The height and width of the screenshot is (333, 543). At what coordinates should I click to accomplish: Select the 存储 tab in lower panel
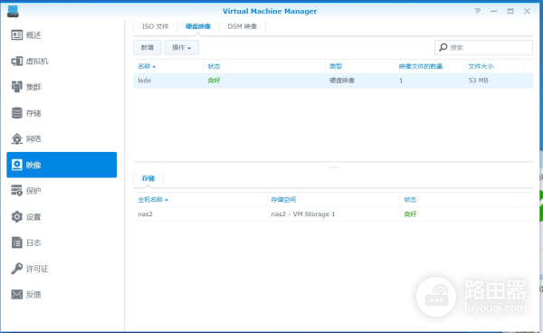pos(148,178)
